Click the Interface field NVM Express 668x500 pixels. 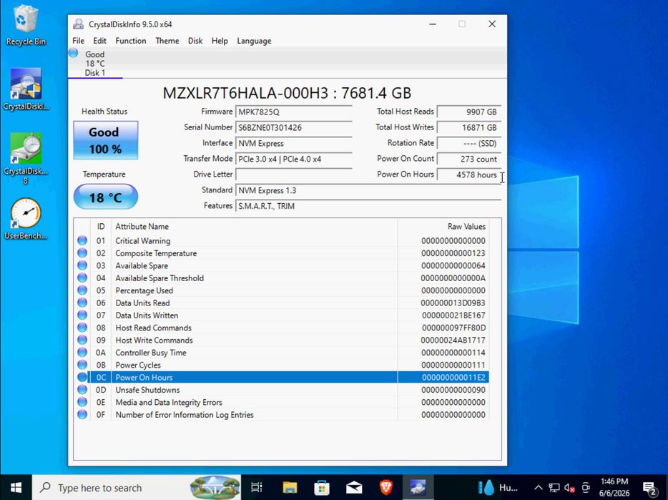pos(293,143)
